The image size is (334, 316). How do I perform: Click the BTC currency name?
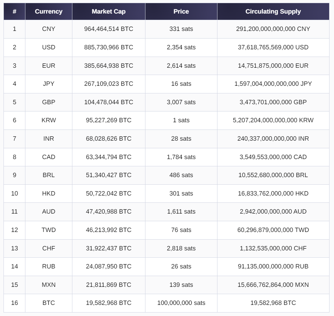(x=49, y=303)
